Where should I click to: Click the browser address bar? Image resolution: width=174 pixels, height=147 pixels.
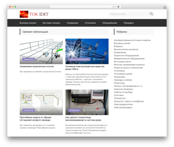coord(82,7)
